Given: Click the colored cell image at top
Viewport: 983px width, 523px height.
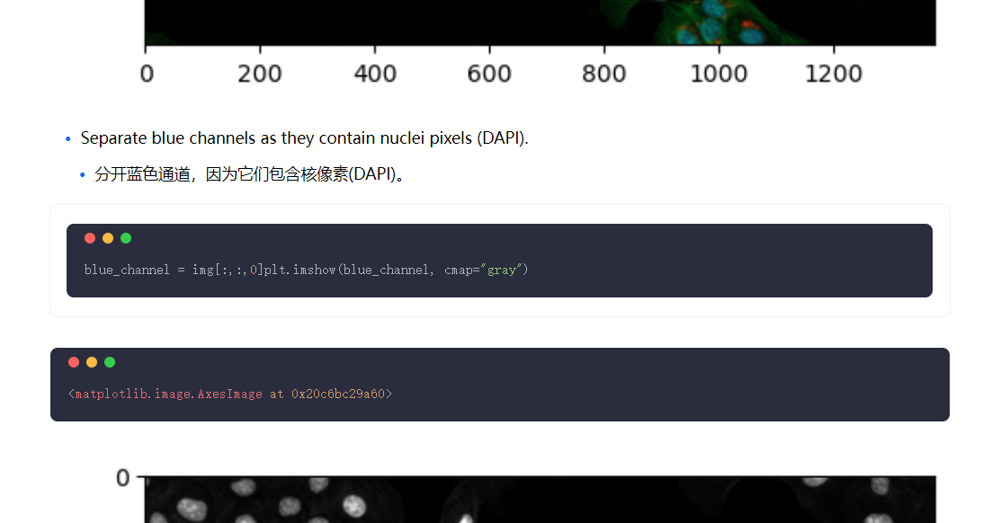Looking at the screenshot, I should [x=540, y=22].
